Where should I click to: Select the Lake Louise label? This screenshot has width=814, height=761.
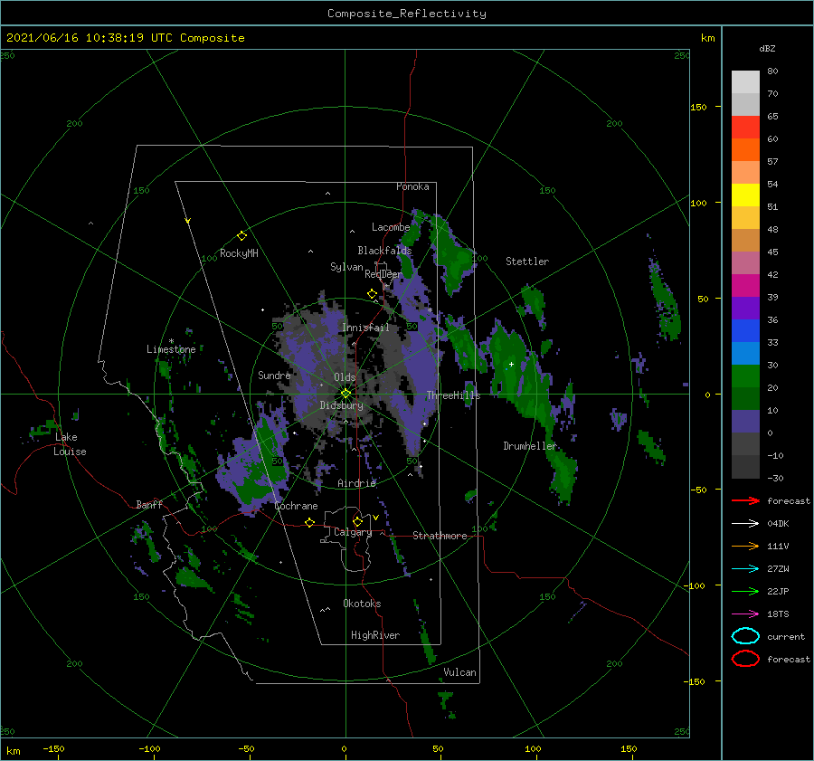click(x=70, y=444)
